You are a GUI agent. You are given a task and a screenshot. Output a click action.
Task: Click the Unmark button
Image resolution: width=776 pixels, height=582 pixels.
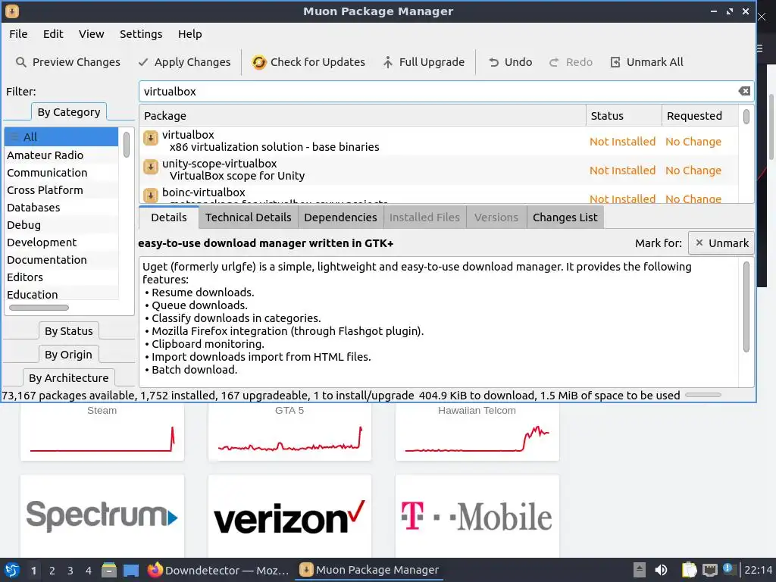coord(721,243)
